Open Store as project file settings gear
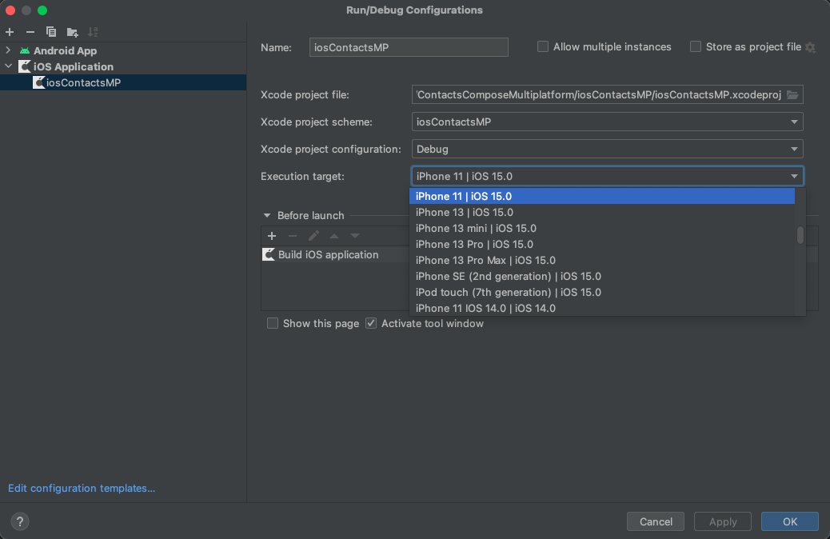Viewport: 830px width, 539px height. click(x=812, y=47)
